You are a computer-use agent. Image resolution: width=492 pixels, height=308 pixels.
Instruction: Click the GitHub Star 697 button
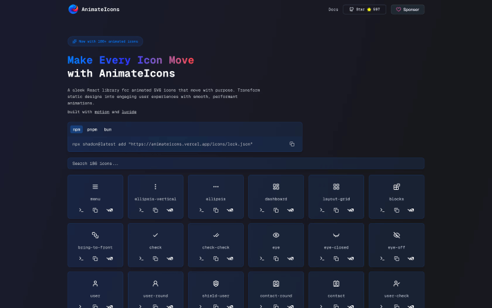[364, 10]
